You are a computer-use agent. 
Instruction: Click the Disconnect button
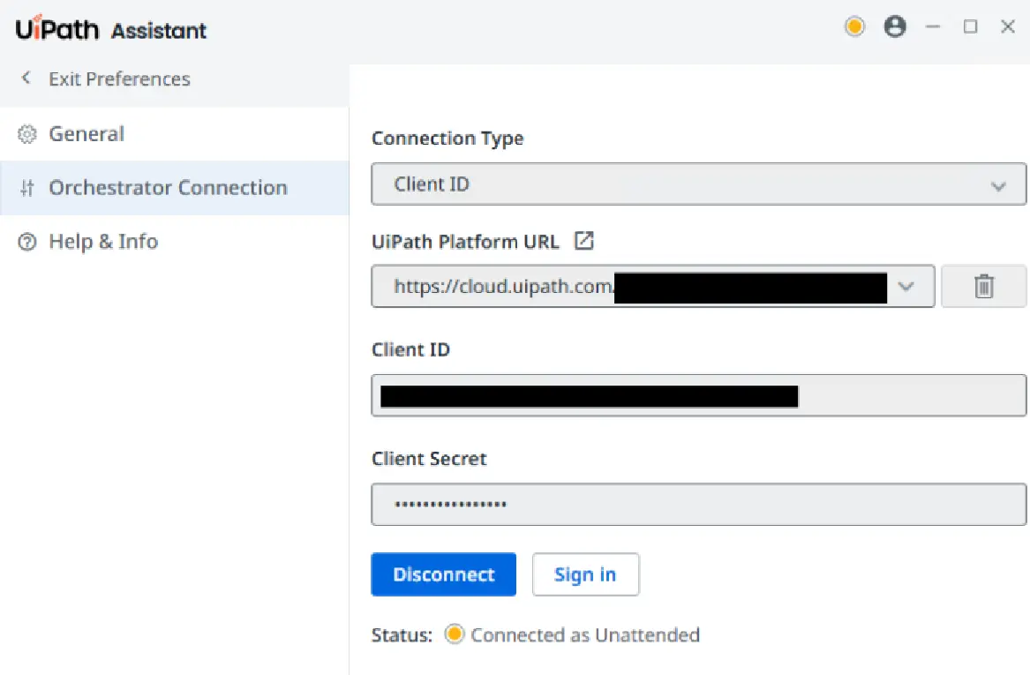click(443, 574)
